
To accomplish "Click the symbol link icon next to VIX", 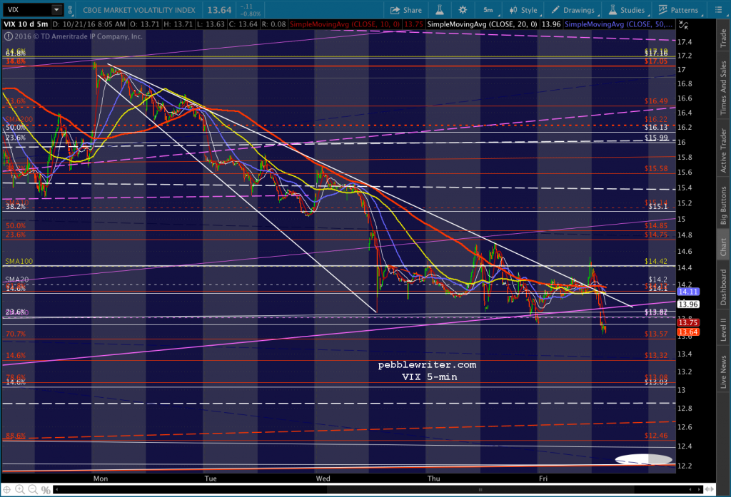I will tap(71, 10).
